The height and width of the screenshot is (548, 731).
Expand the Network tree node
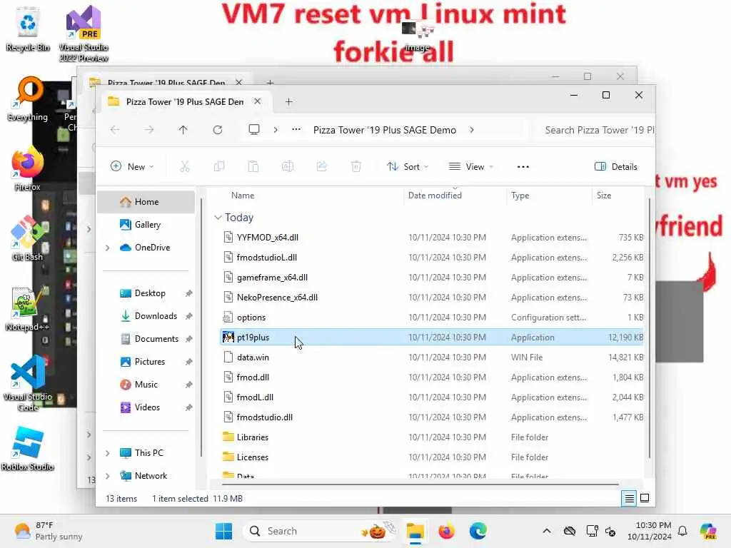[x=108, y=476]
